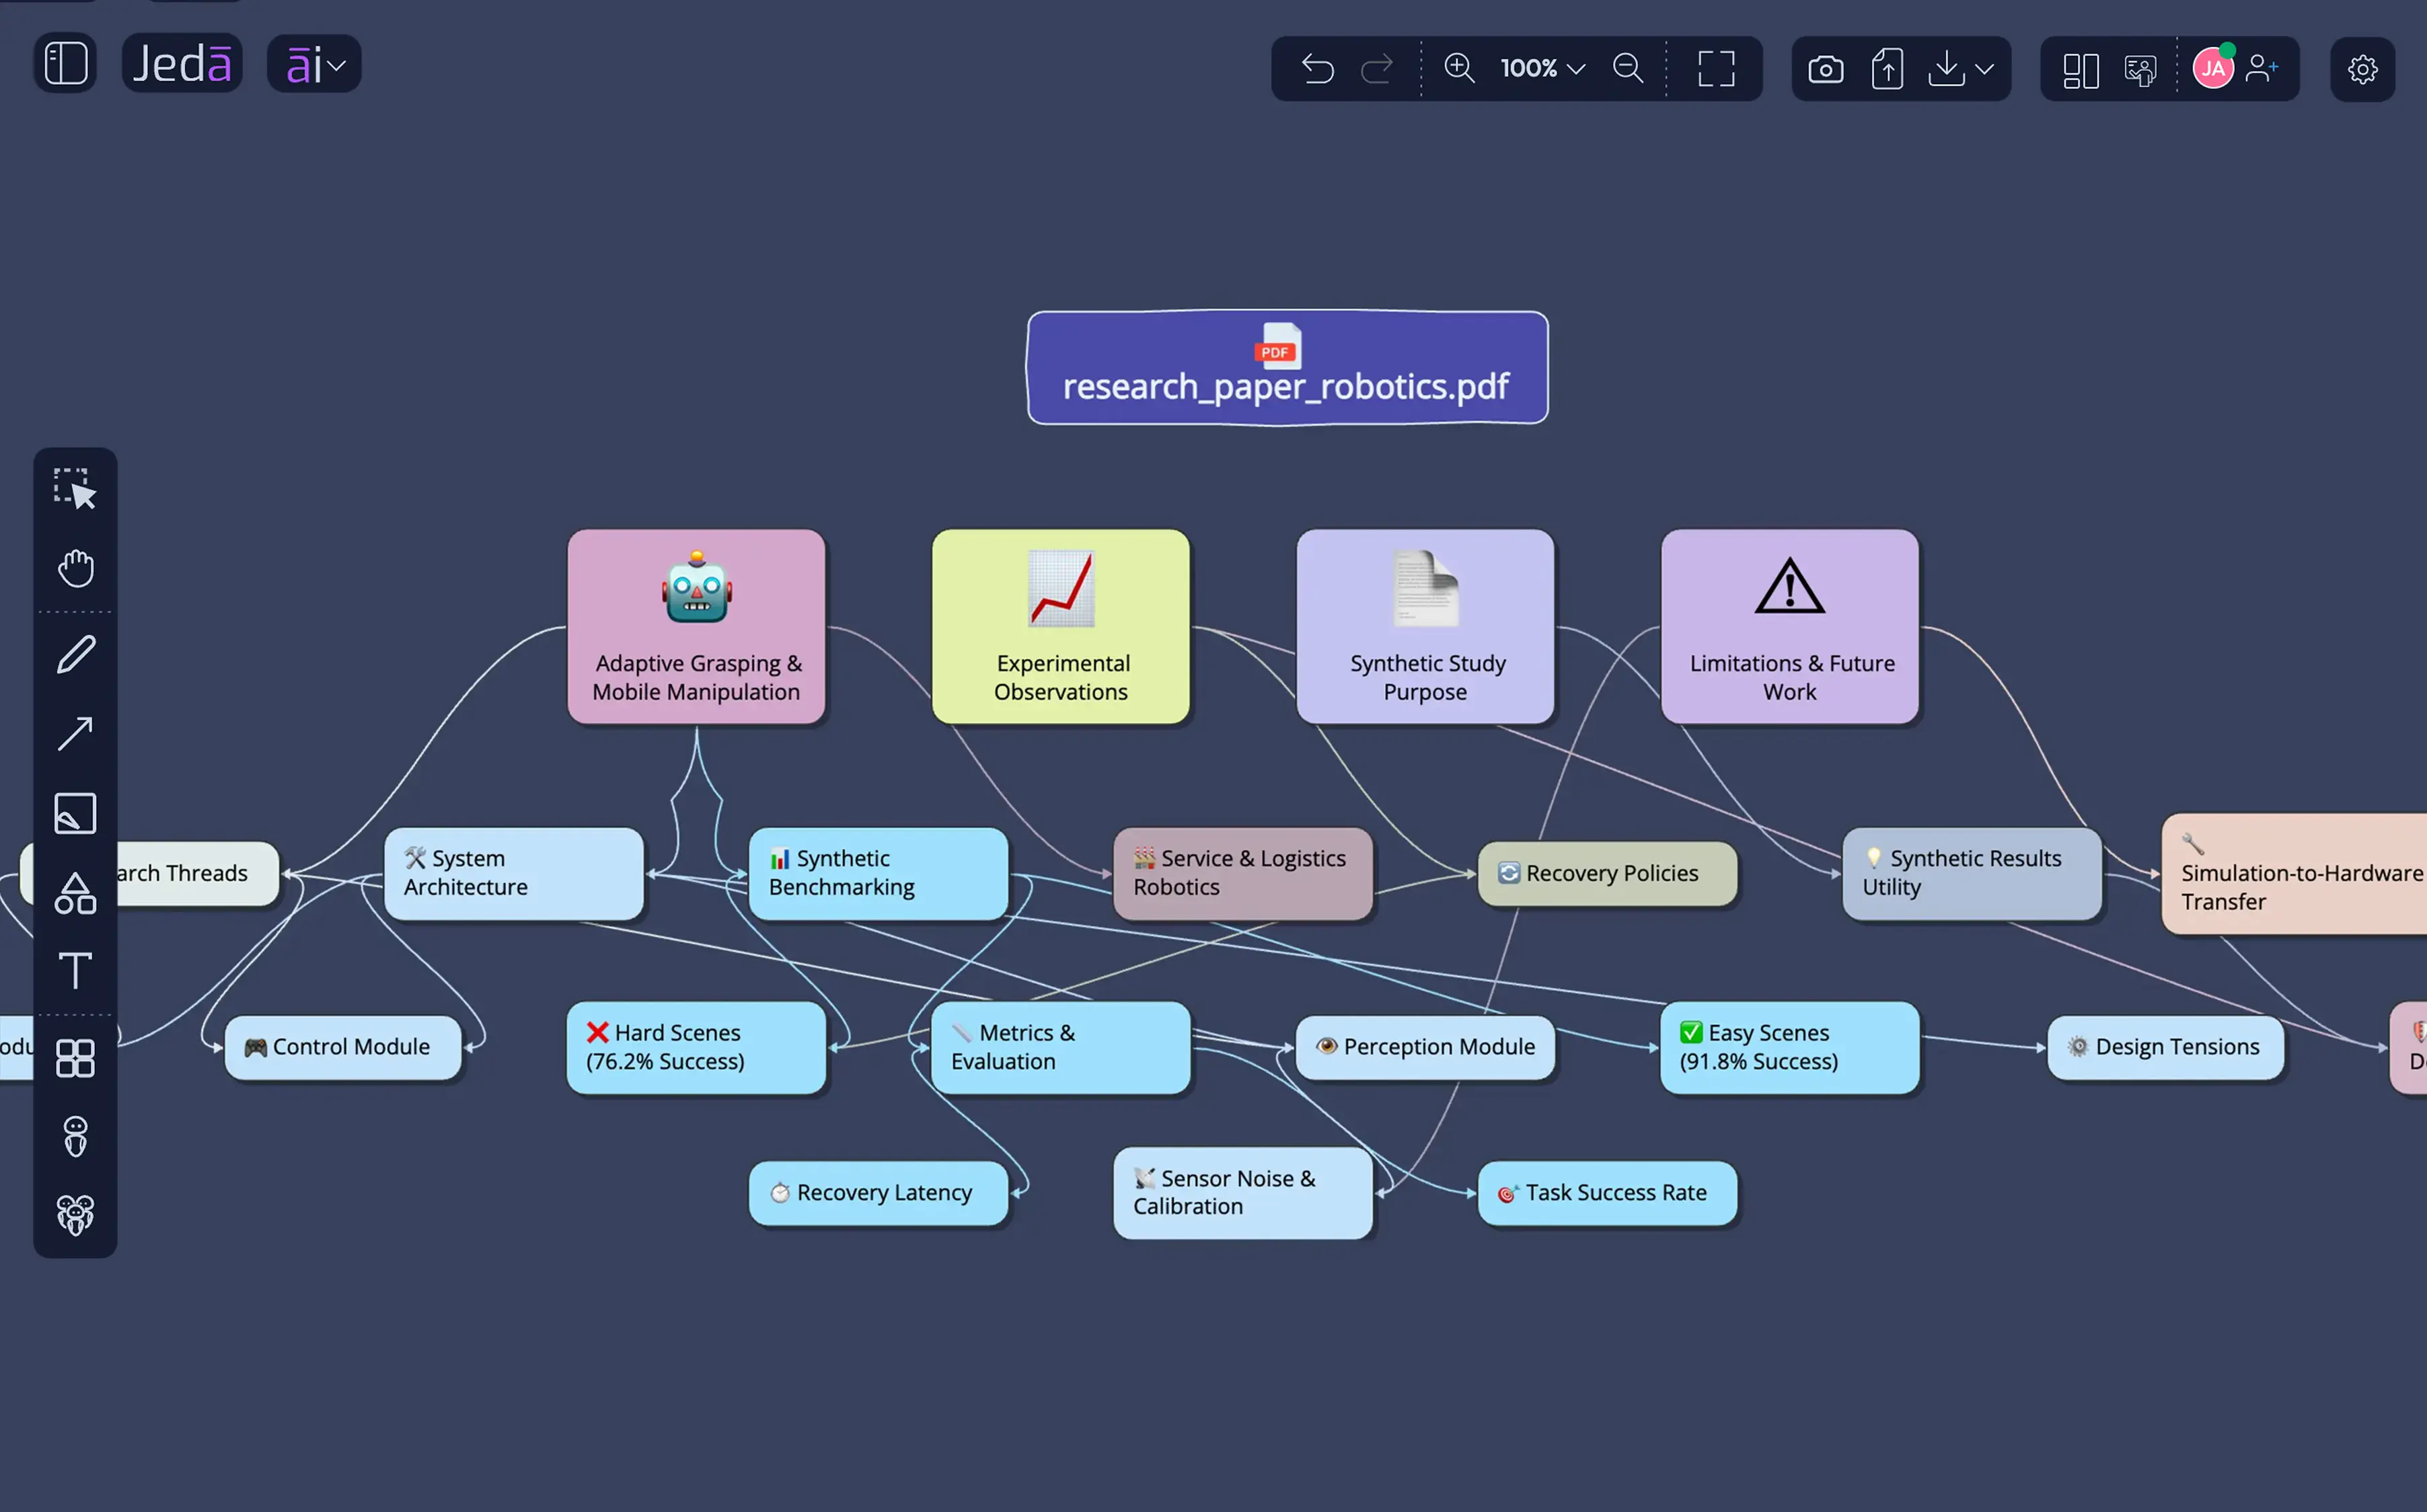Open the 100% zoom level dropdown
The image size is (2427, 1512).
click(1542, 68)
